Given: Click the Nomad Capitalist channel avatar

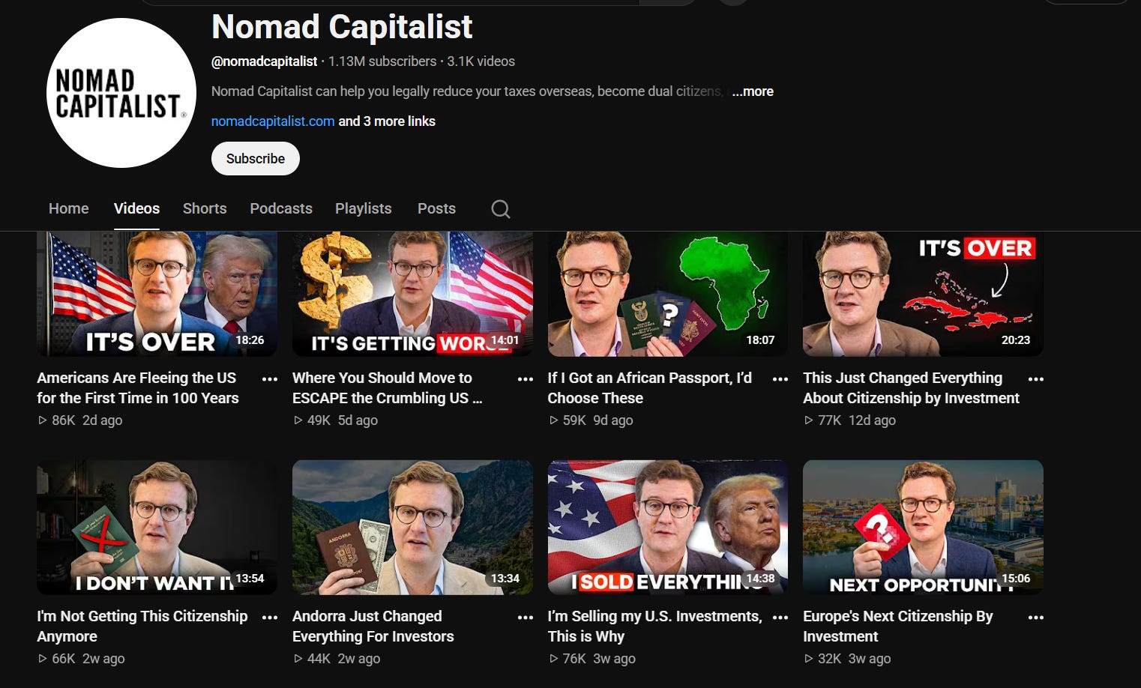Looking at the screenshot, I should tap(121, 93).
